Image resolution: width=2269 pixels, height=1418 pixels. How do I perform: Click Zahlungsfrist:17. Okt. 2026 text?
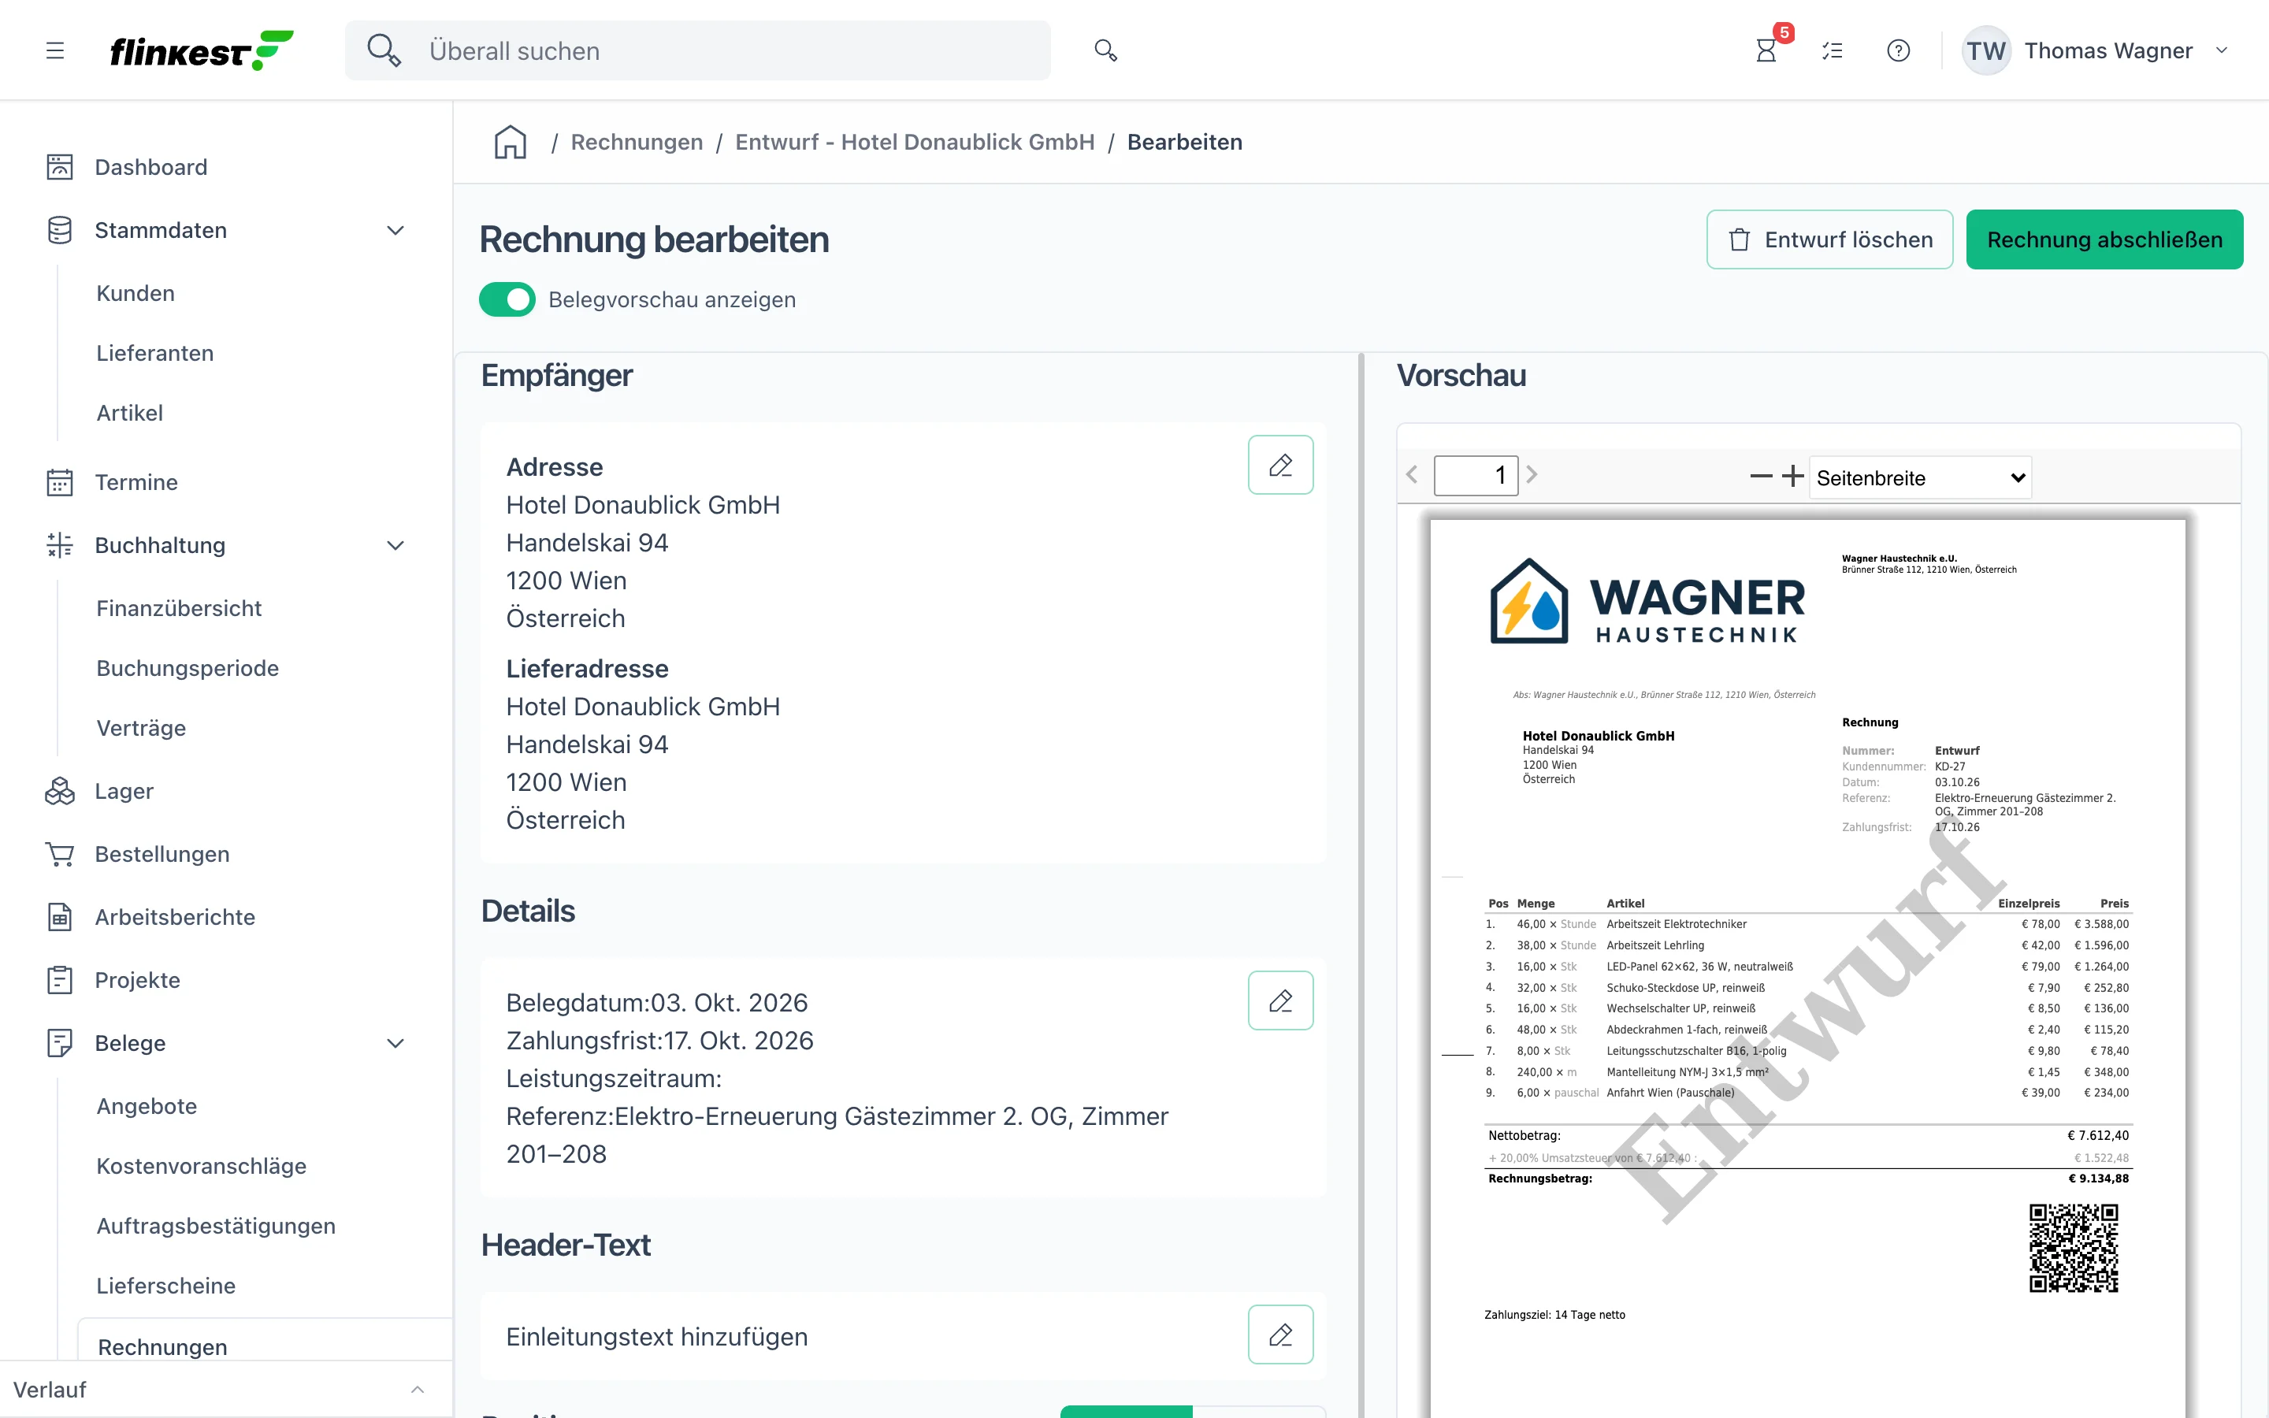659,1040
